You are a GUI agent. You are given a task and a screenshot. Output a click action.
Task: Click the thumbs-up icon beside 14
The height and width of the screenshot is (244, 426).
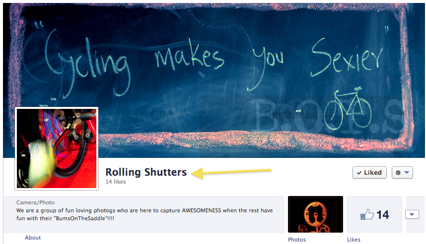click(x=367, y=214)
